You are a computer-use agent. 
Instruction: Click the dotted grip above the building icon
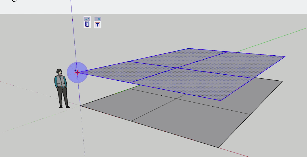(86, 19)
